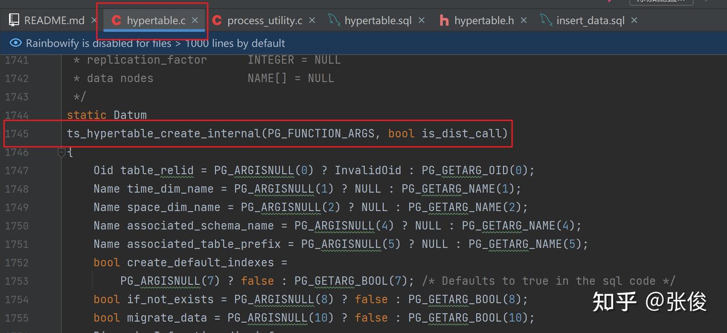727x333 pixels.
Task: Close the active hypertable.c tab
Action: tap(195, 20)
